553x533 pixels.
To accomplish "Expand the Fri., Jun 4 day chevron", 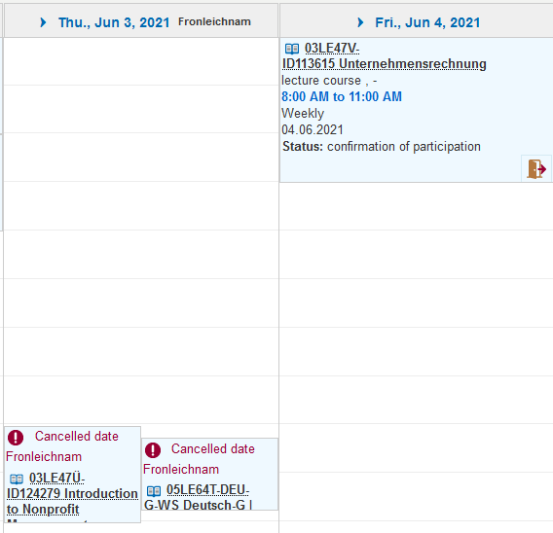I will point(360,22).
